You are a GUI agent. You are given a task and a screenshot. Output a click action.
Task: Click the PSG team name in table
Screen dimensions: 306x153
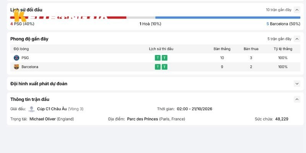[25, 58]
